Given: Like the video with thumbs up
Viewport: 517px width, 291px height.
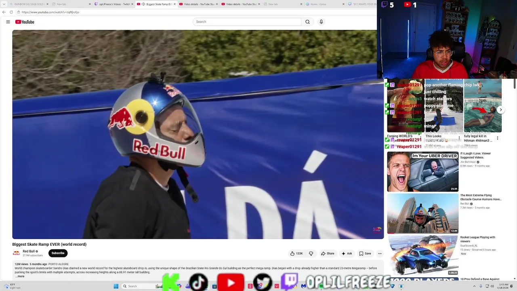Looking at the screenshot, I should [x=296, y=253].
